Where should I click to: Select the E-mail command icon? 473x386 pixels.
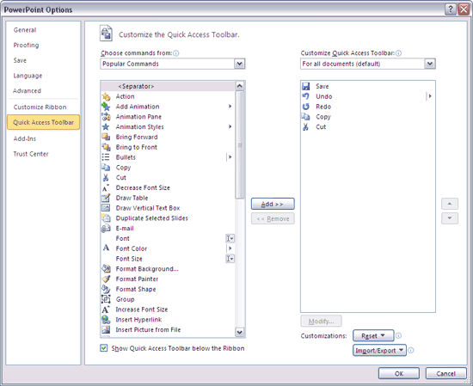click(106, 229)
